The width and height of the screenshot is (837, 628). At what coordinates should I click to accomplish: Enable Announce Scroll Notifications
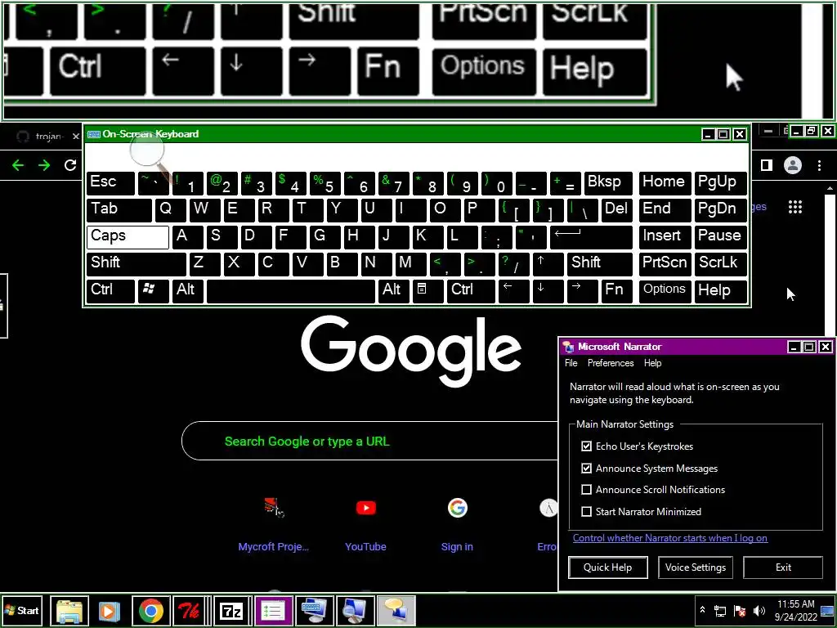pyautogui.click(x=587, y=490)
